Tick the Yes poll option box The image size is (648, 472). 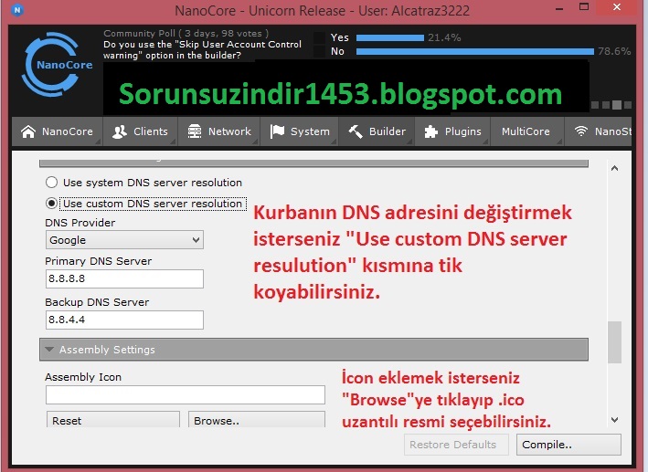pyautogui.click(x=319, y=37)
